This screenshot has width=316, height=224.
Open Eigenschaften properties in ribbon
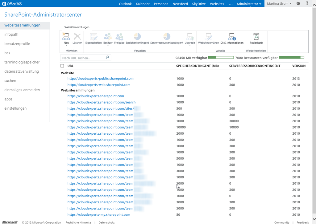point(93,37)
